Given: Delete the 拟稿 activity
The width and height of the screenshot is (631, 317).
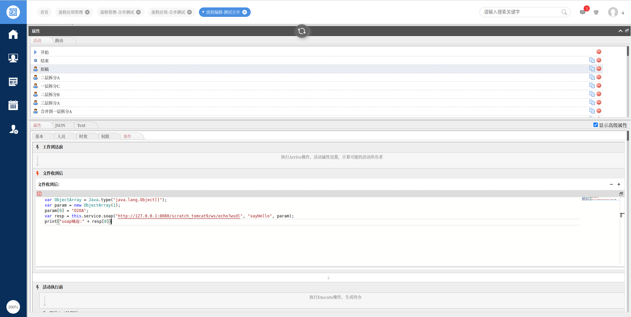Looking at the screenshot, I should (599, 69).
